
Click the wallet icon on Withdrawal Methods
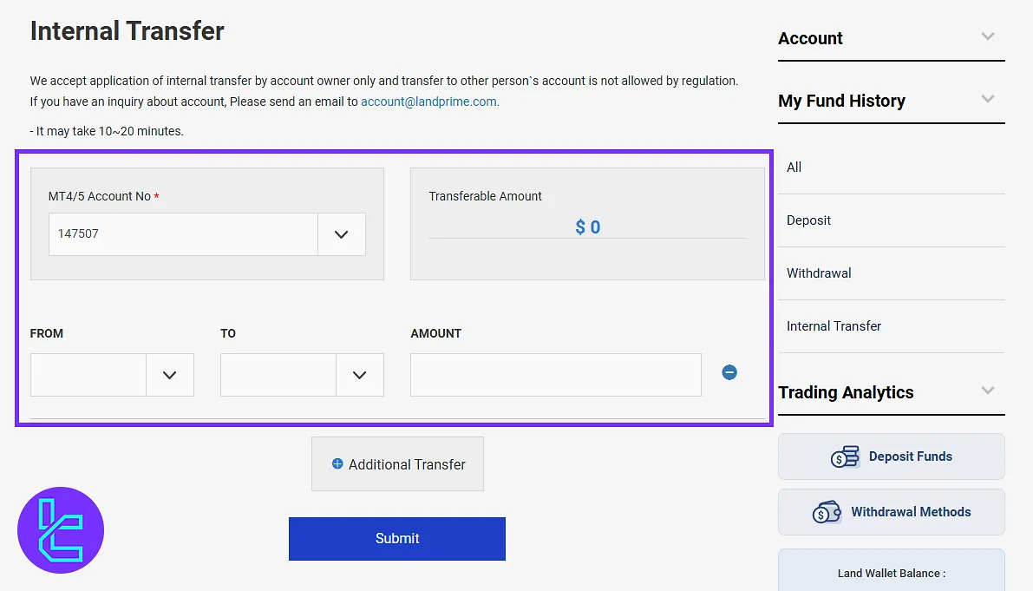(827, 512)
